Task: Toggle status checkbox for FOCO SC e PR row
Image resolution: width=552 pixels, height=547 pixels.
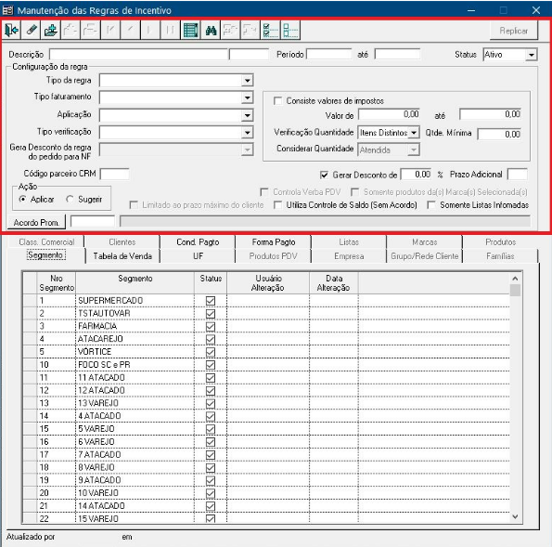Action: point(211,365)
